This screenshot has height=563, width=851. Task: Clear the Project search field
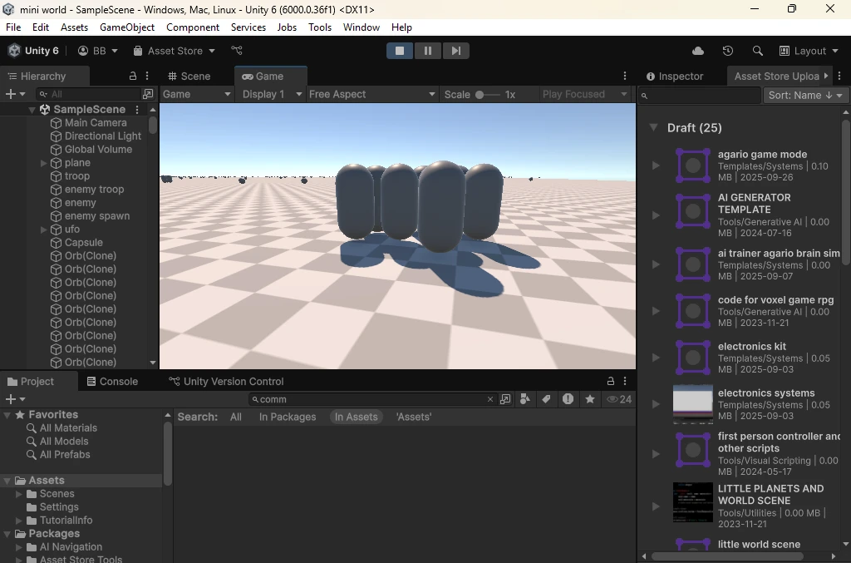tap(490, 399)
